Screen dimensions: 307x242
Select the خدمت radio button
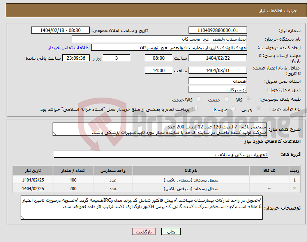[x=226, y=99]
